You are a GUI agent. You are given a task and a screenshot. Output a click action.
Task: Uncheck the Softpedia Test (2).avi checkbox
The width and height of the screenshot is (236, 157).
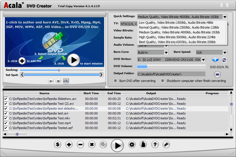point(6,104)
